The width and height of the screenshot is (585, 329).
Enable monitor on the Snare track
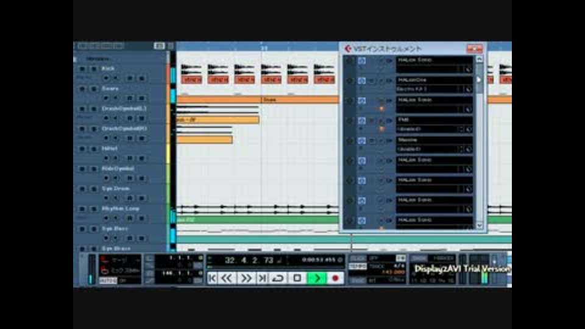116,98
